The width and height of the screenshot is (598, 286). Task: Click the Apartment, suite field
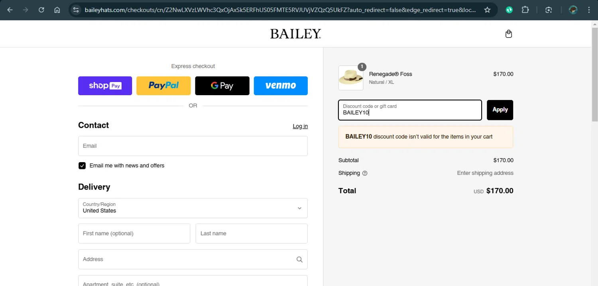193,281
